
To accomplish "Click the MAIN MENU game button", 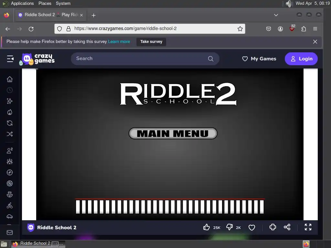I will [173, 133].
